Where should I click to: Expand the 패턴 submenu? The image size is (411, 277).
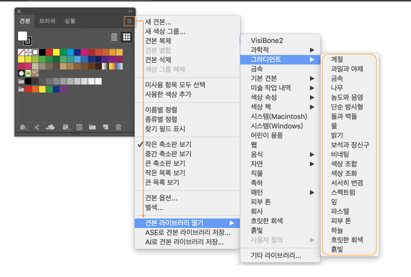click(x=280, y=192)
